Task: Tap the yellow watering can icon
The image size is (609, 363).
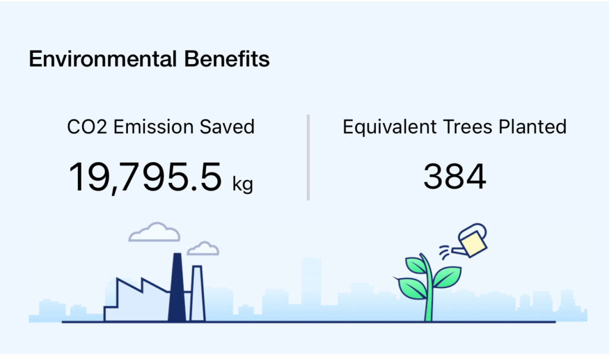Action: pyautogui.click(x=474, y=241)
